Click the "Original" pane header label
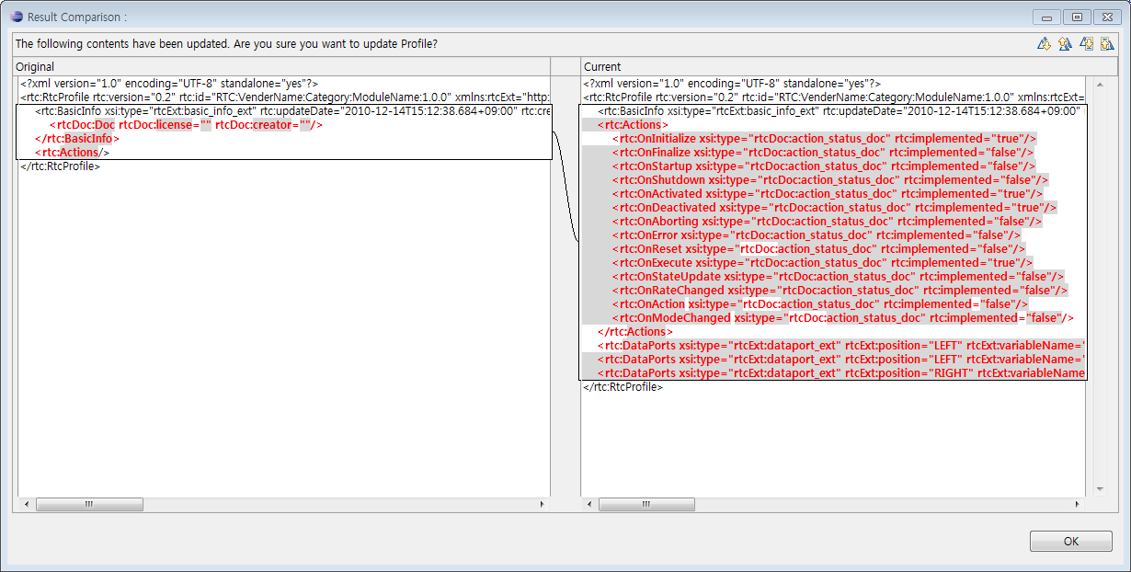1131x572 pixels. [35, 66]
